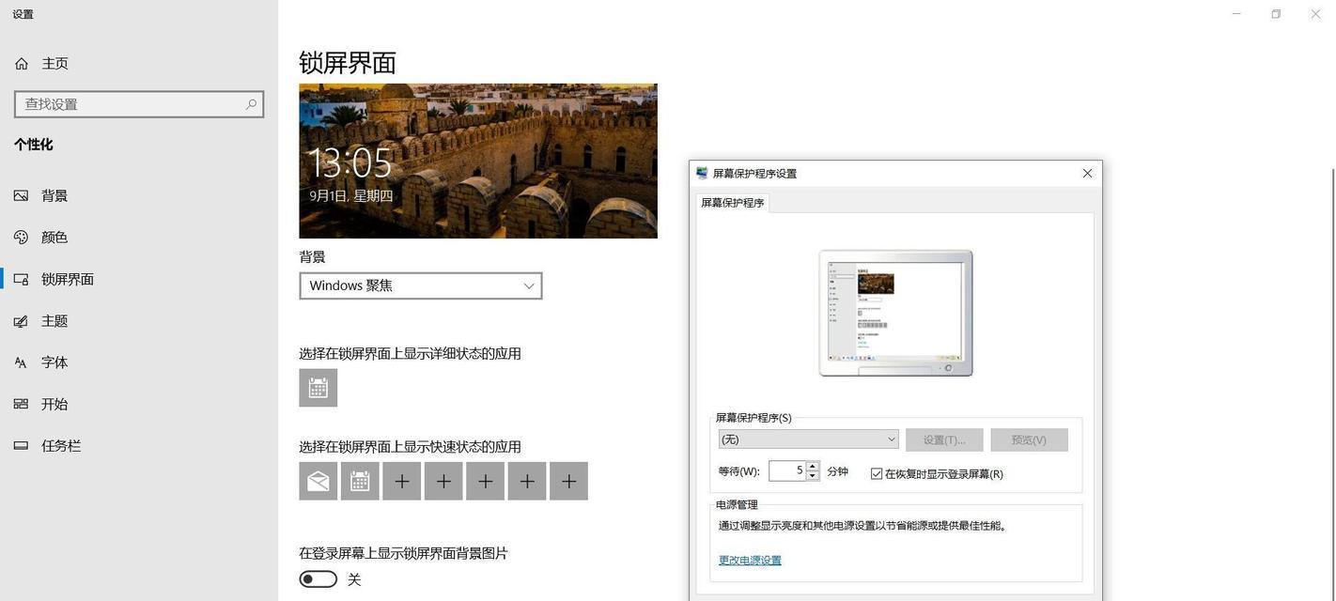
Task: Click the monitor preview in screen saver dialog
Action: click(895, 313)
